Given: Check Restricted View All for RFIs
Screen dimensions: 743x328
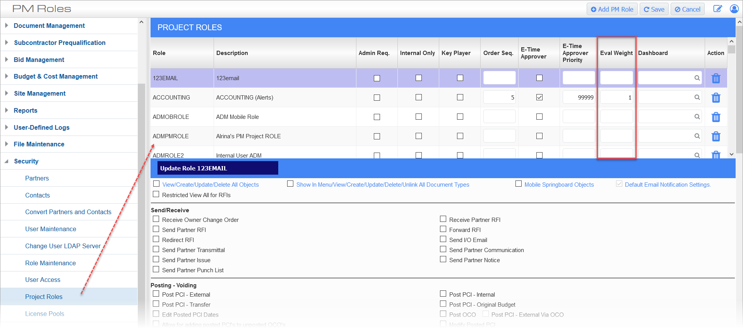Looking at the screenshot, I should tap(156, 194).
